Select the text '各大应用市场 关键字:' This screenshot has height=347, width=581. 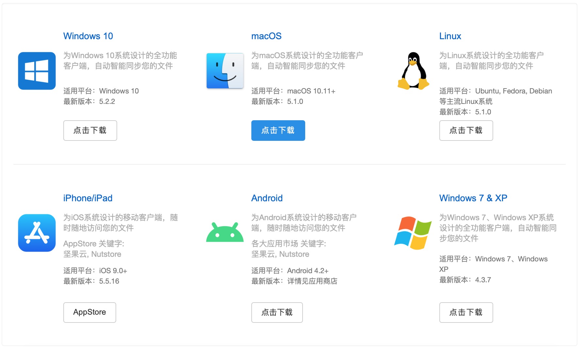pos(289,244)
